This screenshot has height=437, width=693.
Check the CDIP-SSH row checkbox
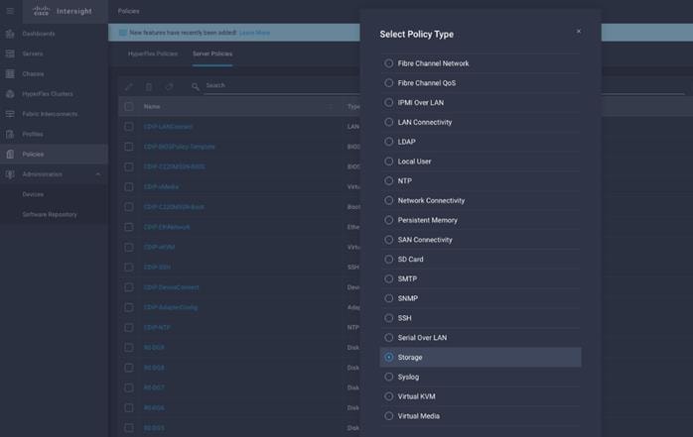pyautogui.click(x=129, y=268)
